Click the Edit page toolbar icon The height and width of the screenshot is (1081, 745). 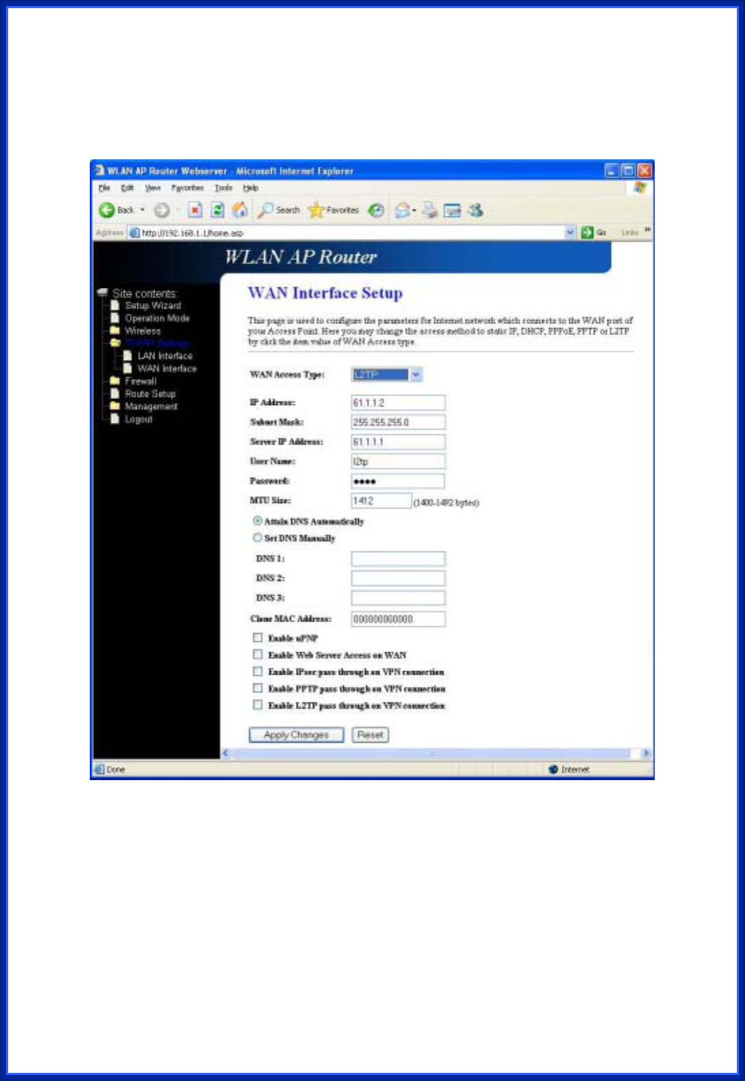(452, 210)
